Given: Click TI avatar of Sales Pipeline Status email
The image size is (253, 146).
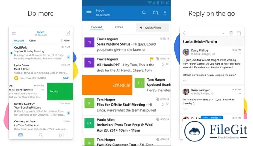Looking at the screenshot, I should tap(89, 43).
